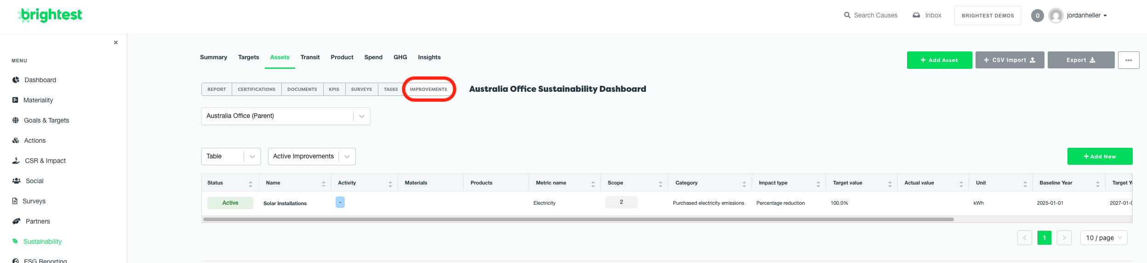The width and height of the screenshot is (1147, 263).
Task: Toggle sorting on Scope column
Action: point(660,184)
